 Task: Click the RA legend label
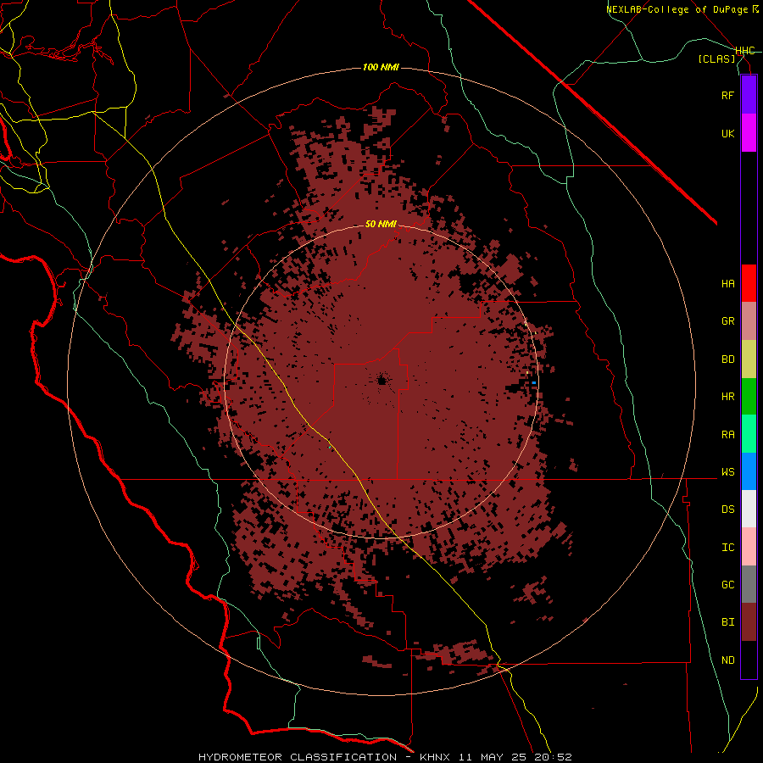coord(727,435)
